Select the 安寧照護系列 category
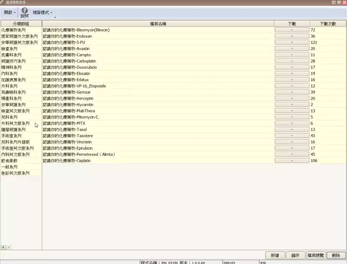The height and width of the screenshot is (264, 347). click(x=21, y=104)
